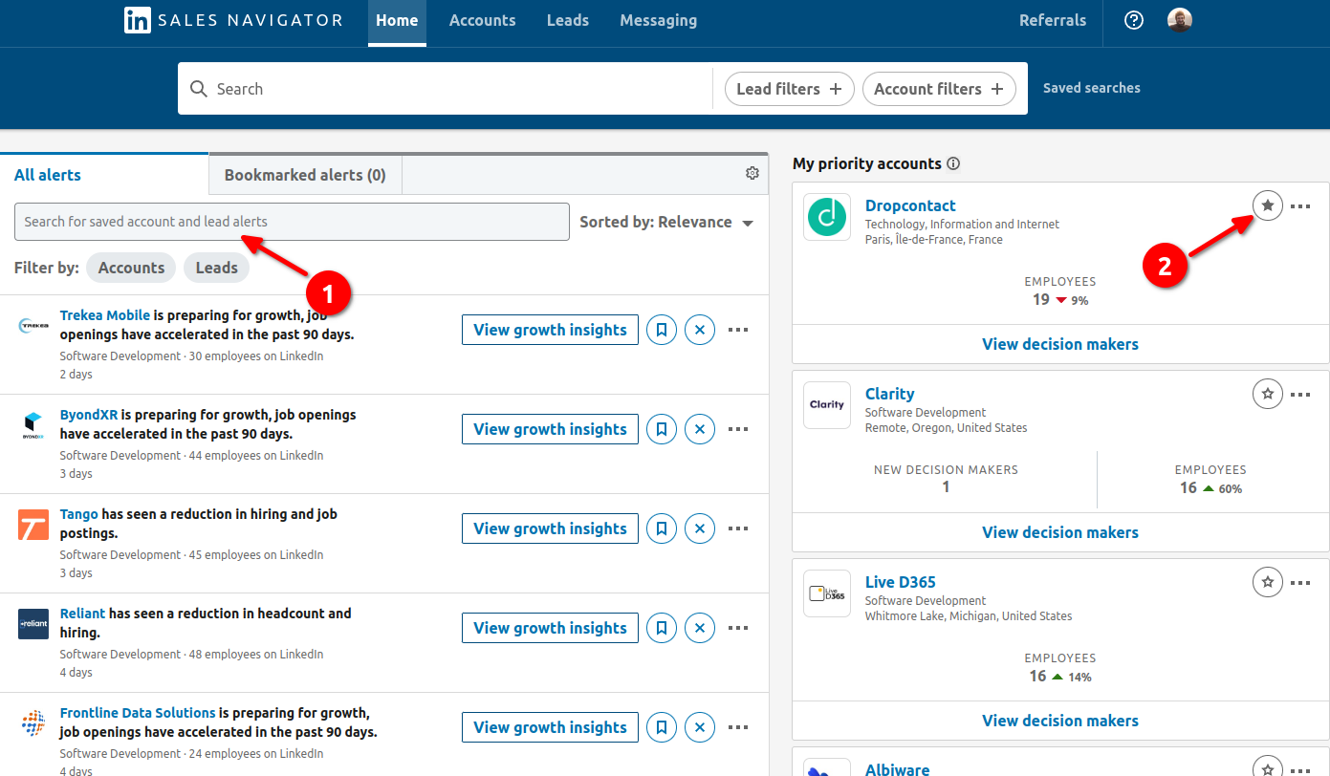Open more options for Tango alert
The height and width of the screenshot is (776, 1330).
click(x=738, y=528)
